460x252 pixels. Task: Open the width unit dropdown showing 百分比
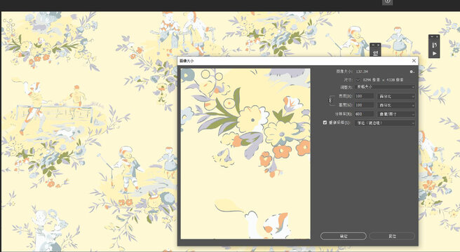(395, 96)
